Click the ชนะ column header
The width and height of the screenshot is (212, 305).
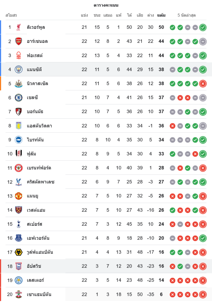(97, 15)
